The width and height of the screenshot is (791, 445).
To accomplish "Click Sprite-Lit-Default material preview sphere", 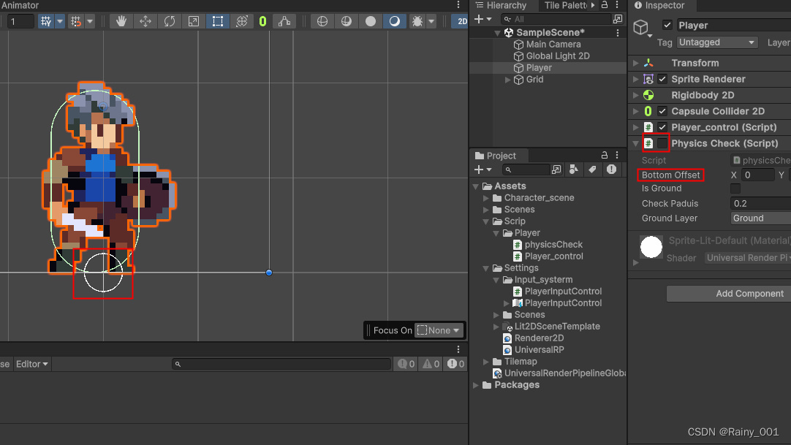I will click(x=651, y=247).
